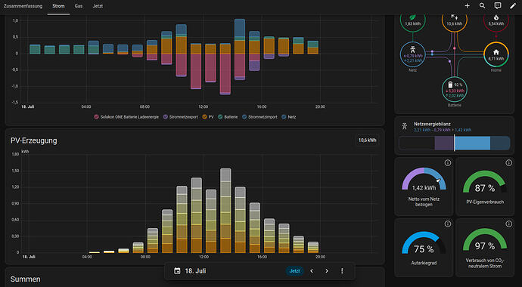Click the Jetzt button in date bar
The width and height of the screenshot is (522, 287).
pyautogui.click(x=294, y=271)
